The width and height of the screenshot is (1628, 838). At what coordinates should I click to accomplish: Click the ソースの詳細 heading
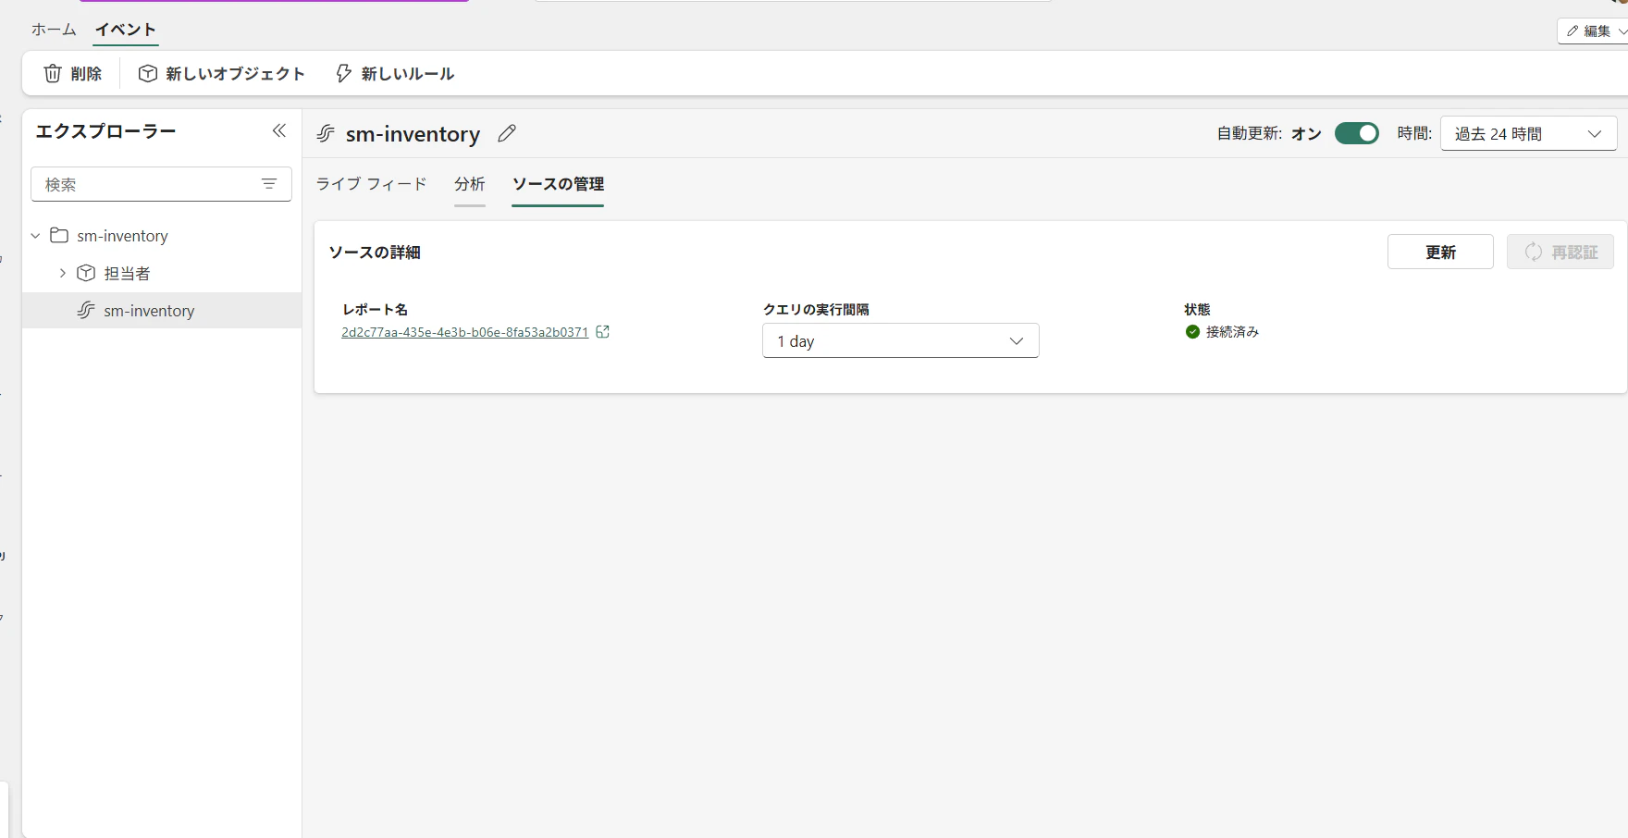pos(375,252)
